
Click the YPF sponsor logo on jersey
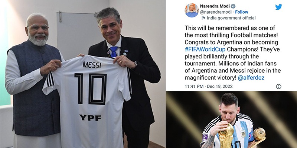tap(90, 117)
